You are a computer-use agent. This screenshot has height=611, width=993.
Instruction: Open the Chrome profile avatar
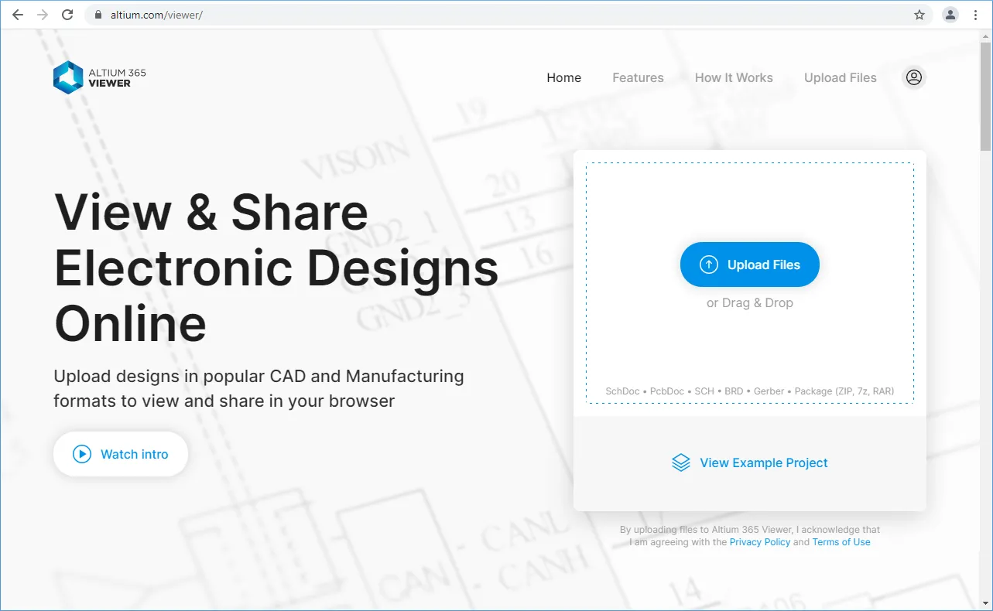click(950, 15)
